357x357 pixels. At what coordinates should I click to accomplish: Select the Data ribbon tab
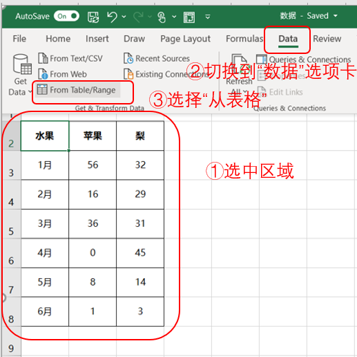288,39
